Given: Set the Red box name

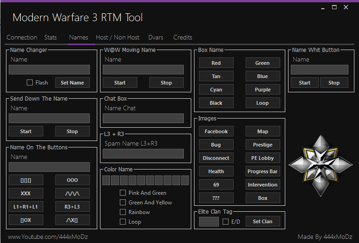Looking at the screenshot, I should tap(216, 63).
